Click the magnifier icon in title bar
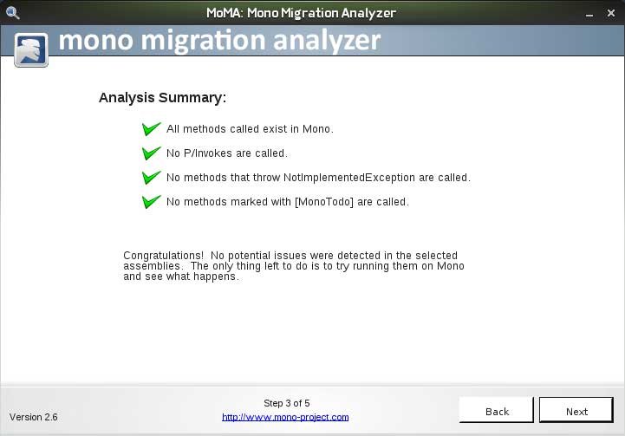 (x=12, y=13)
